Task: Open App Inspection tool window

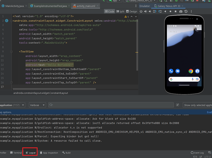Action: click(49, 153)
